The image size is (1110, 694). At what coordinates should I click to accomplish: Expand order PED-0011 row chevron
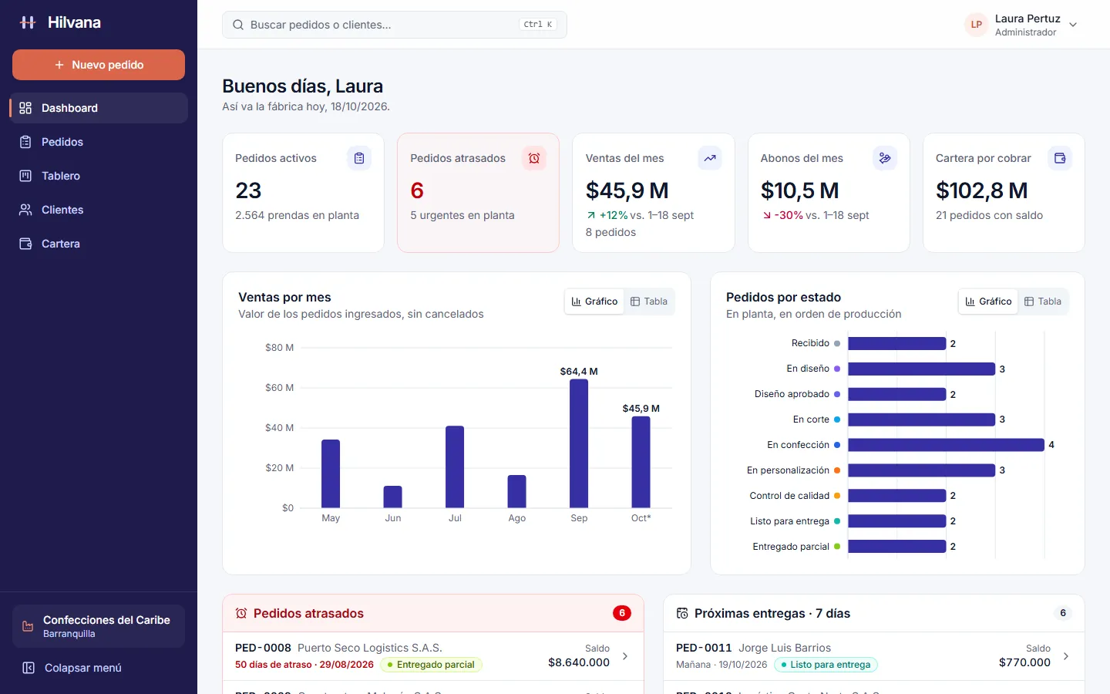point(1066,656)
